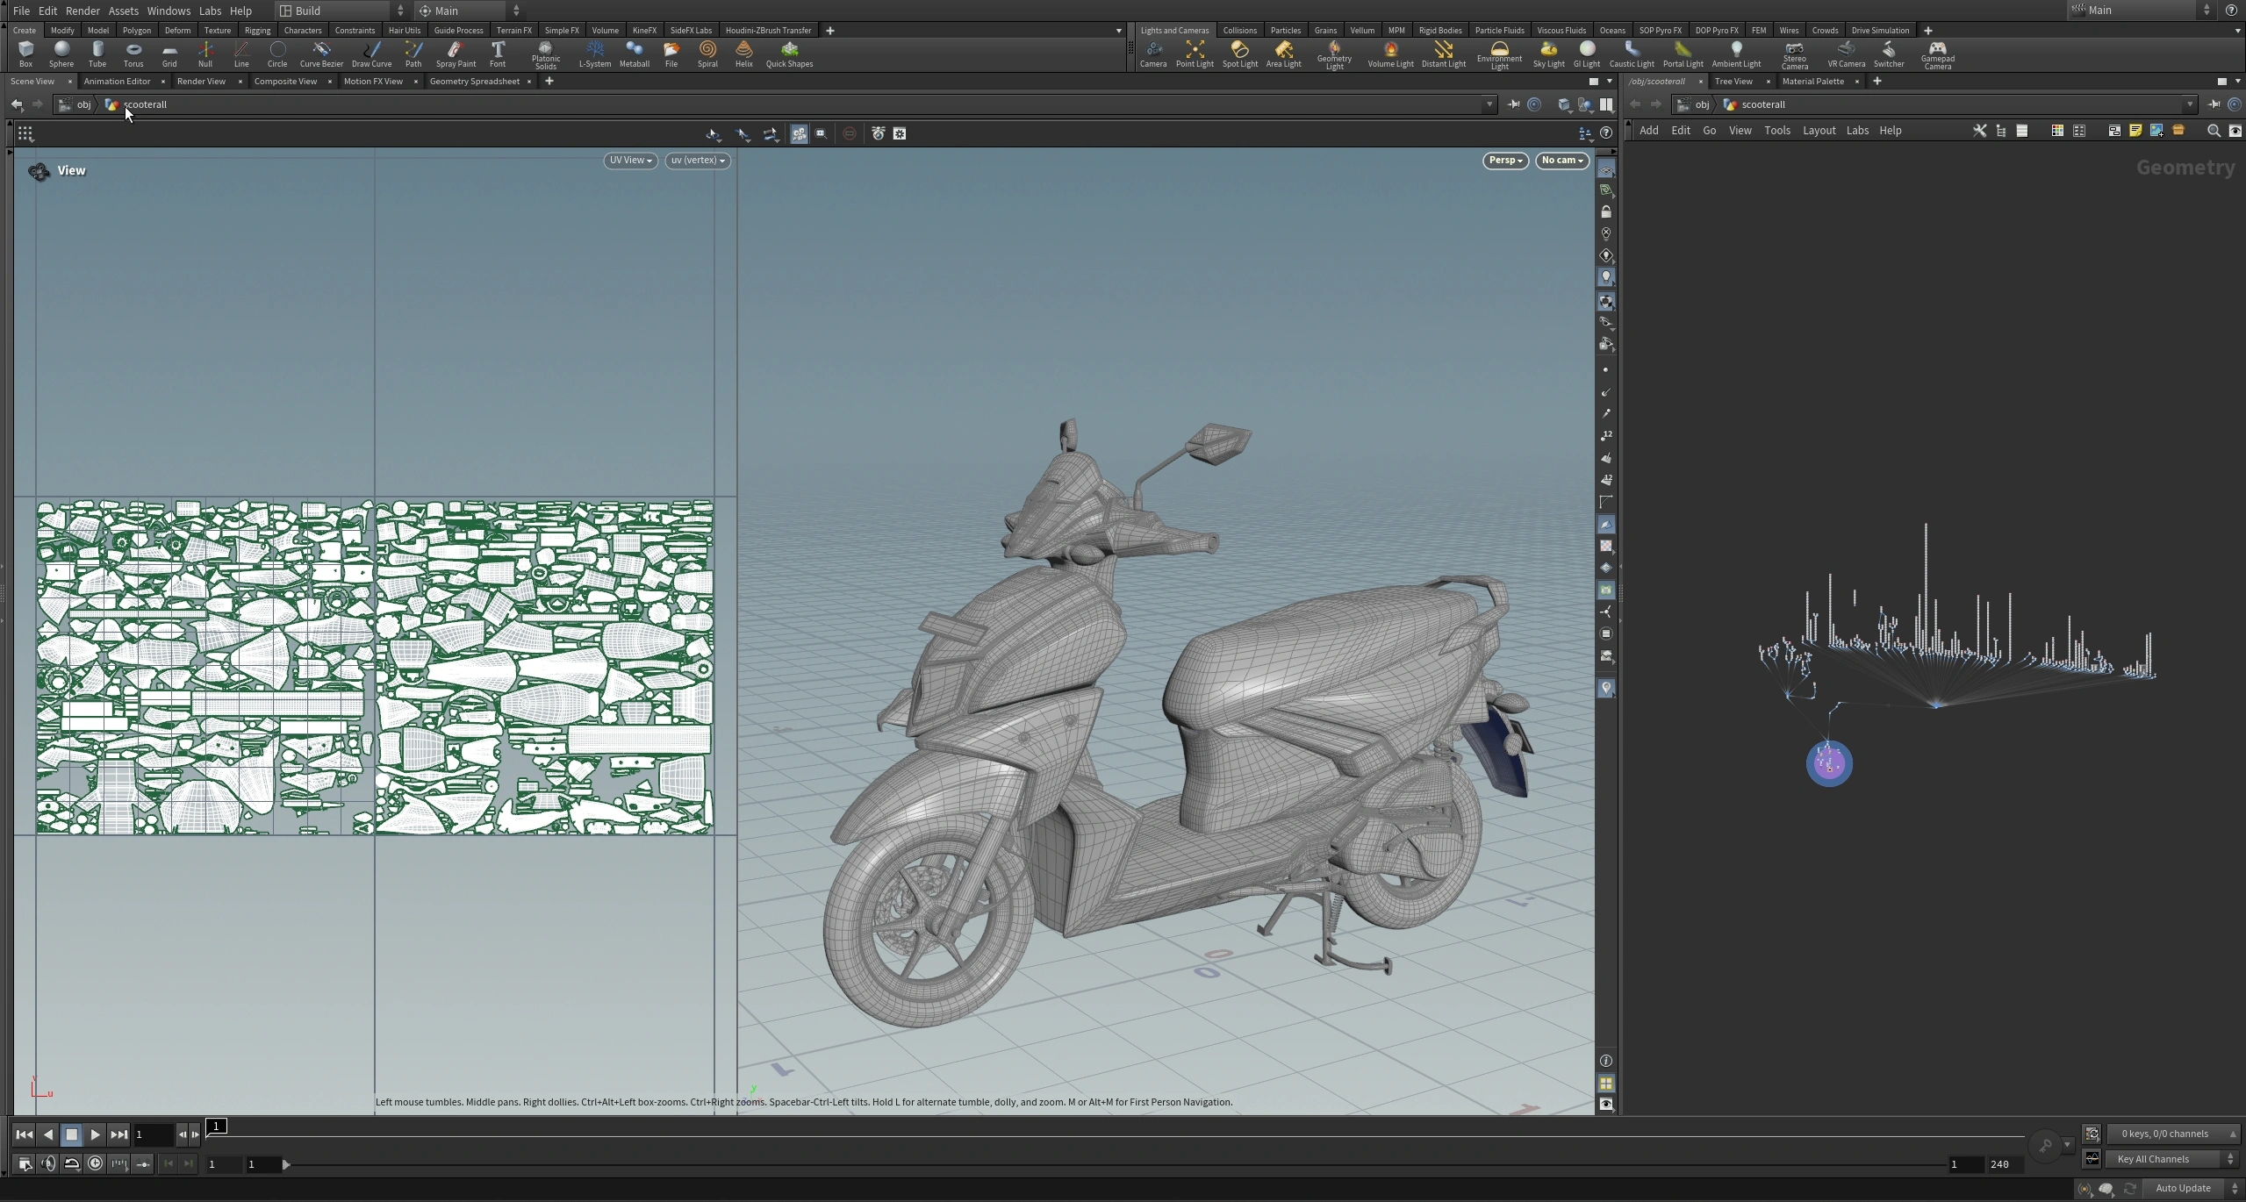Toggle Auto Update mode at bottom right
The image size is (2246, 1202).
[x=2183, y=1188]
